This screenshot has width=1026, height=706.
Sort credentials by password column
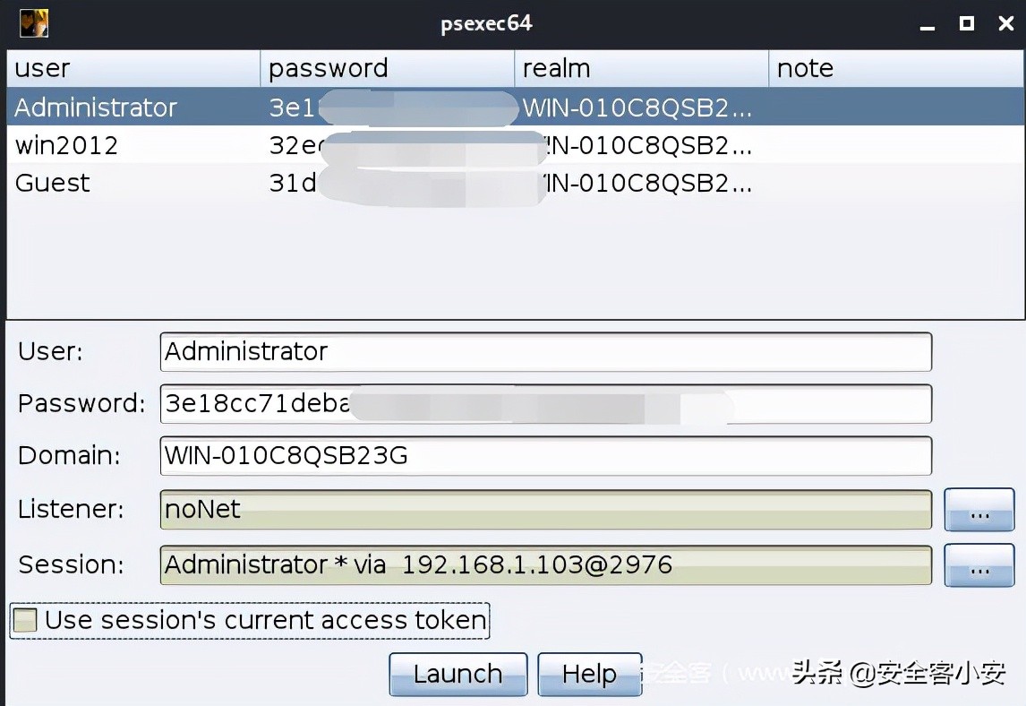[387, 68]
